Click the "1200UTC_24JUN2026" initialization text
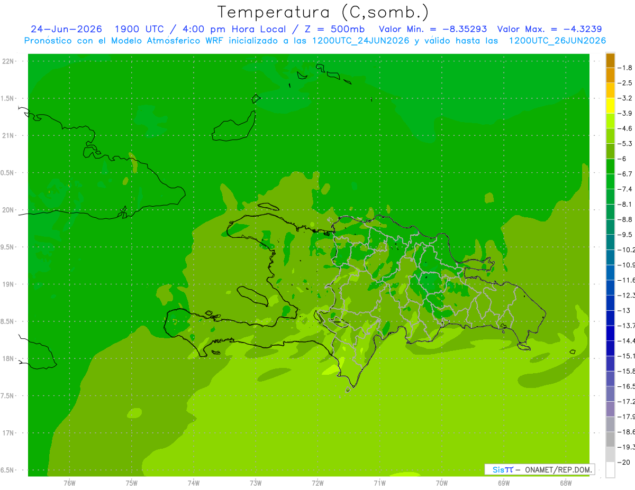The width and height of the screenshot is (635, 490). point(361,41)
